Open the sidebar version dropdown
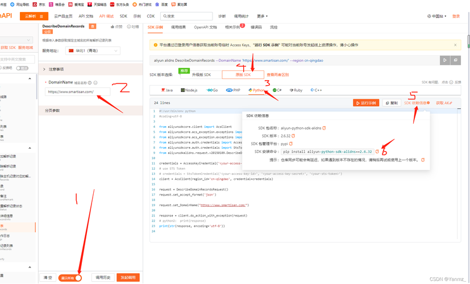Viewport: 470px width, 284px height. (16, 40)
